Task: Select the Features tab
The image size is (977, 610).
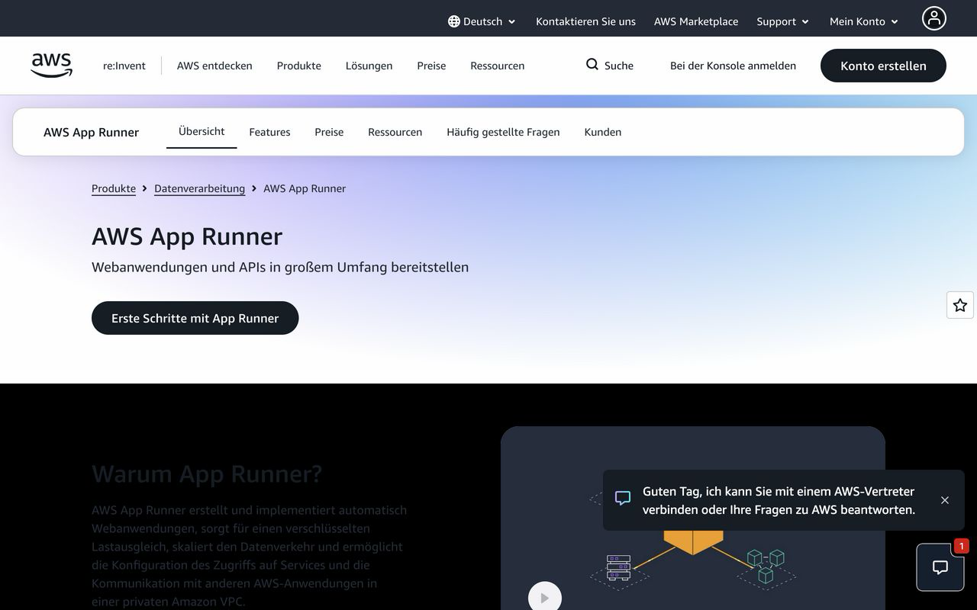Action: (269, 132)
